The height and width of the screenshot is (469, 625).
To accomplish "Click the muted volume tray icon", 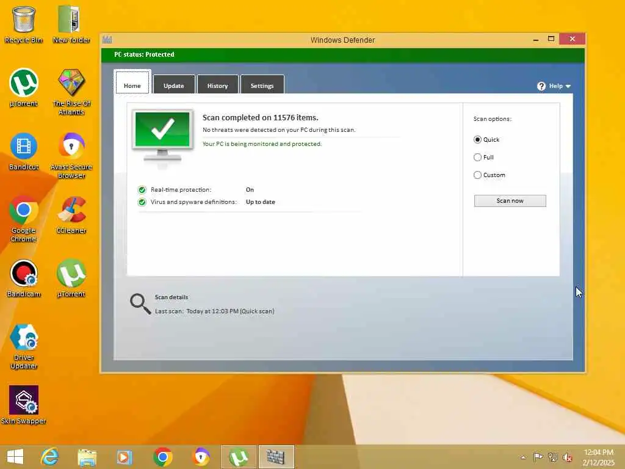I will pyautogui.click(x=567, y=457).
